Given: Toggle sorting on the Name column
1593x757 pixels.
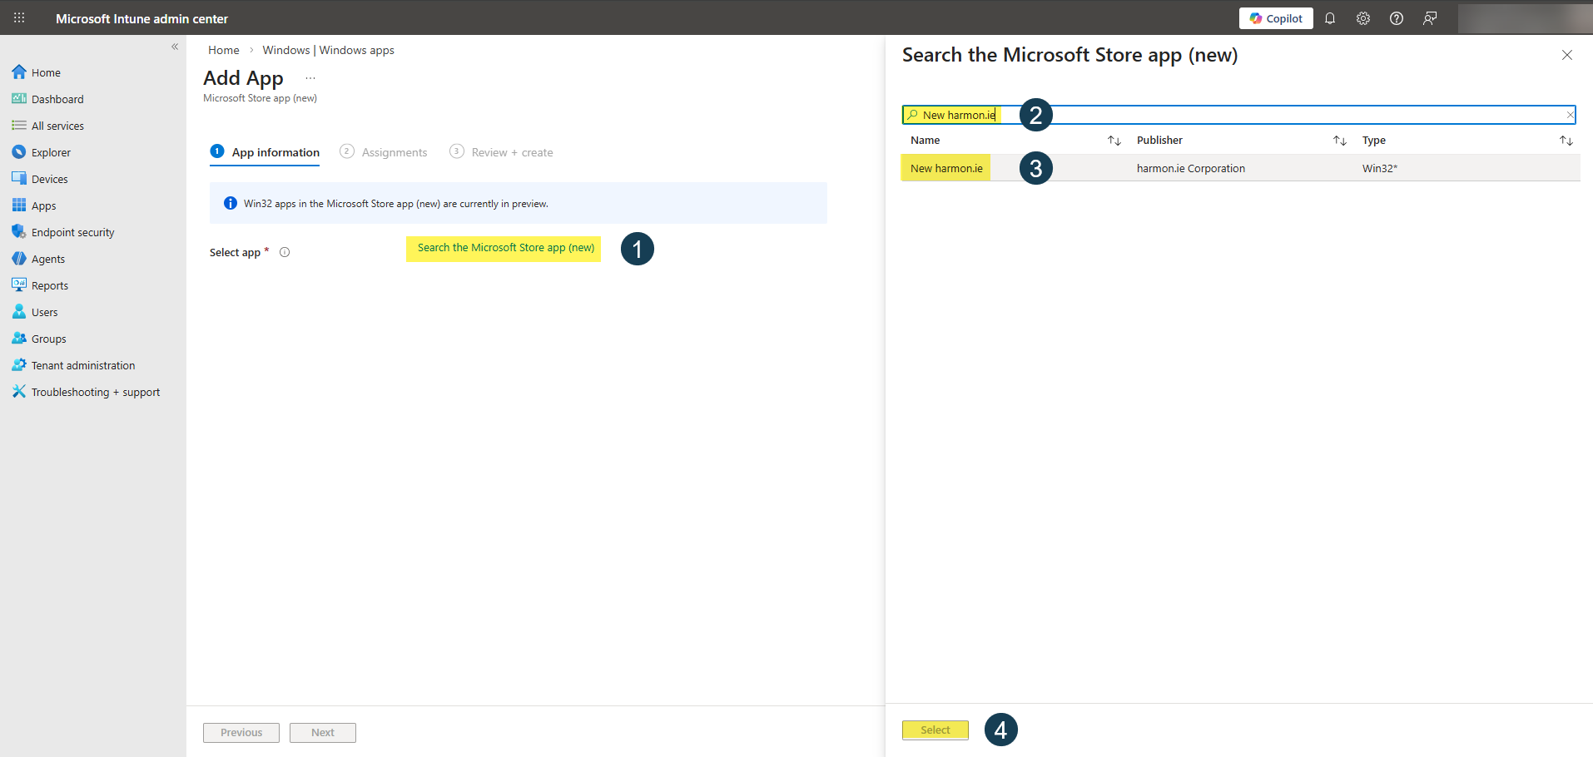Looking at the screenshot, I should coord(1114,140).
